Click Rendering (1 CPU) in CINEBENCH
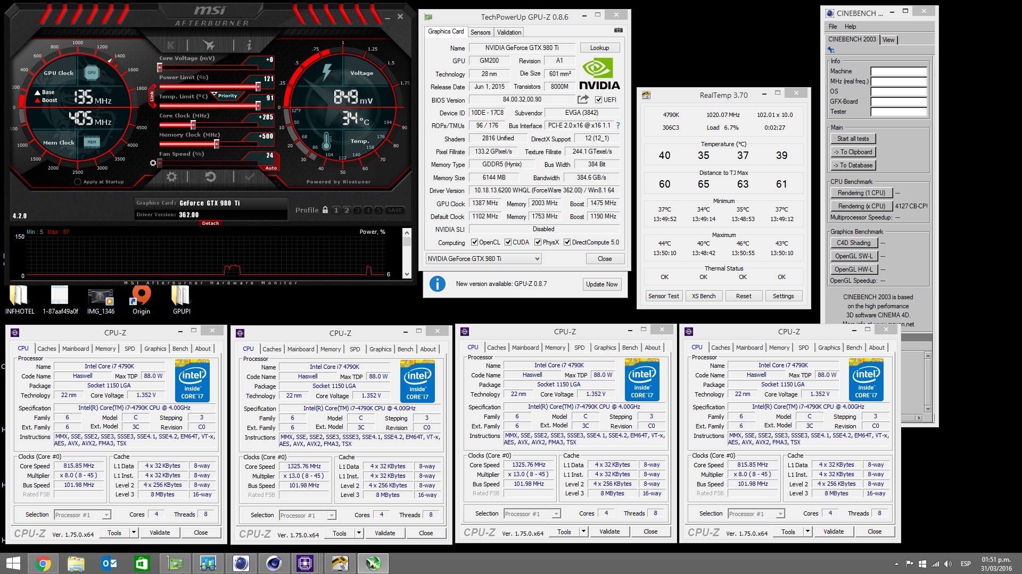The image size is (1022, 574). (x=861, y=193)
